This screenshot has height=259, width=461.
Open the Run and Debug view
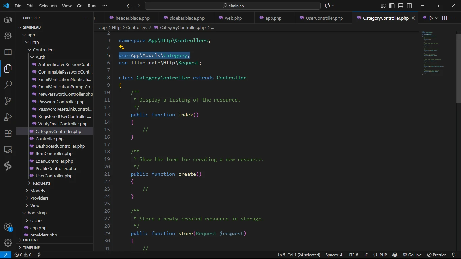[x=8, y=117]
